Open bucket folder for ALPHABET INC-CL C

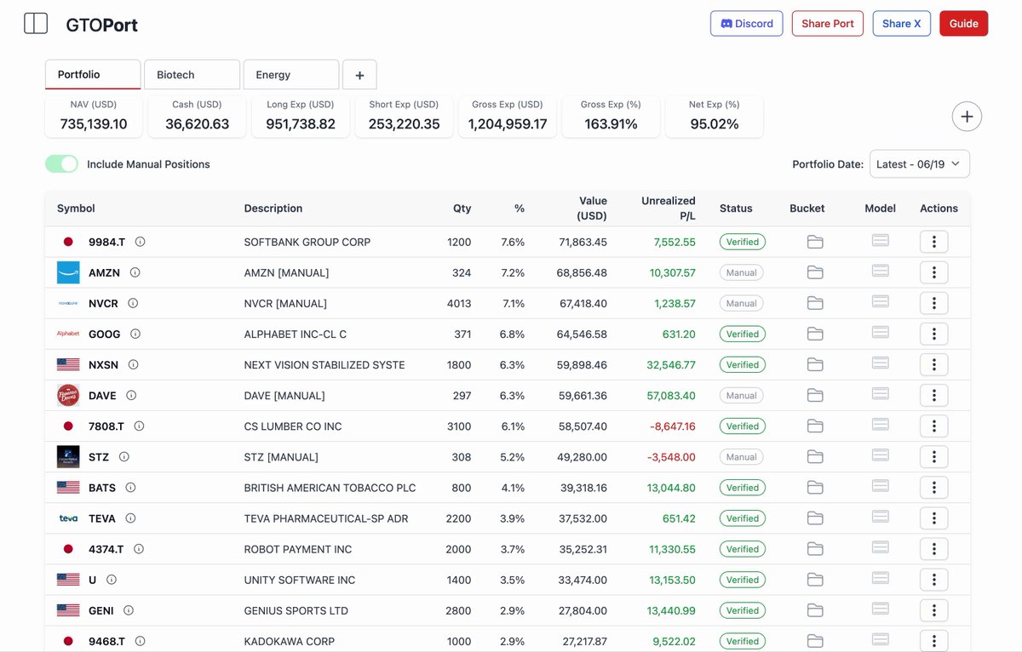tap(815, 334)
